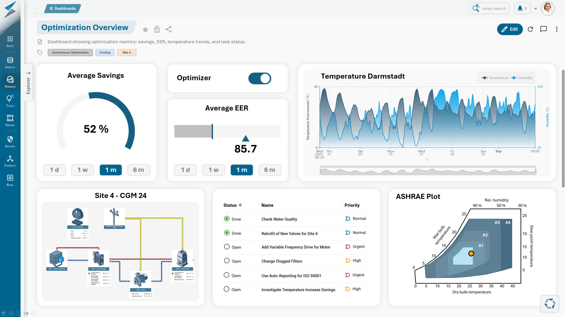The image size is (565, 317).
Task: Click the lock icon beside title
Action: (x=157, y=29)
